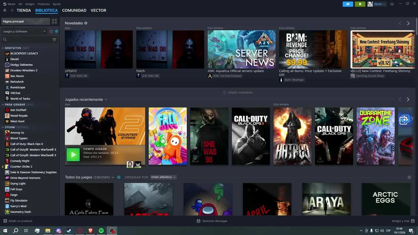Open Quarantine Zone game cover
This screenshot has height=235, width=418.
click(376, 136)
